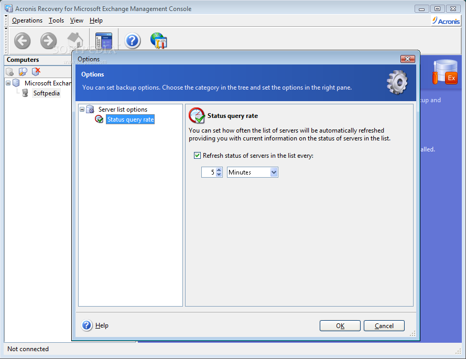Select Server list options tree item

pos(123,110)
